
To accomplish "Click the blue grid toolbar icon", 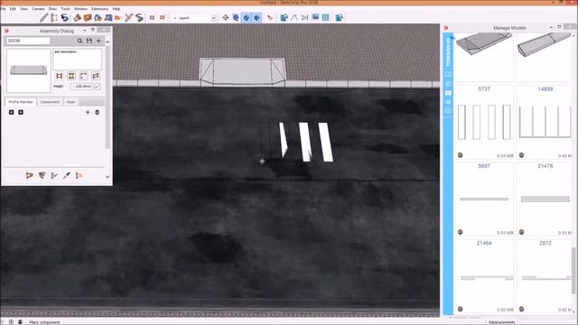I will click(325, 17).
